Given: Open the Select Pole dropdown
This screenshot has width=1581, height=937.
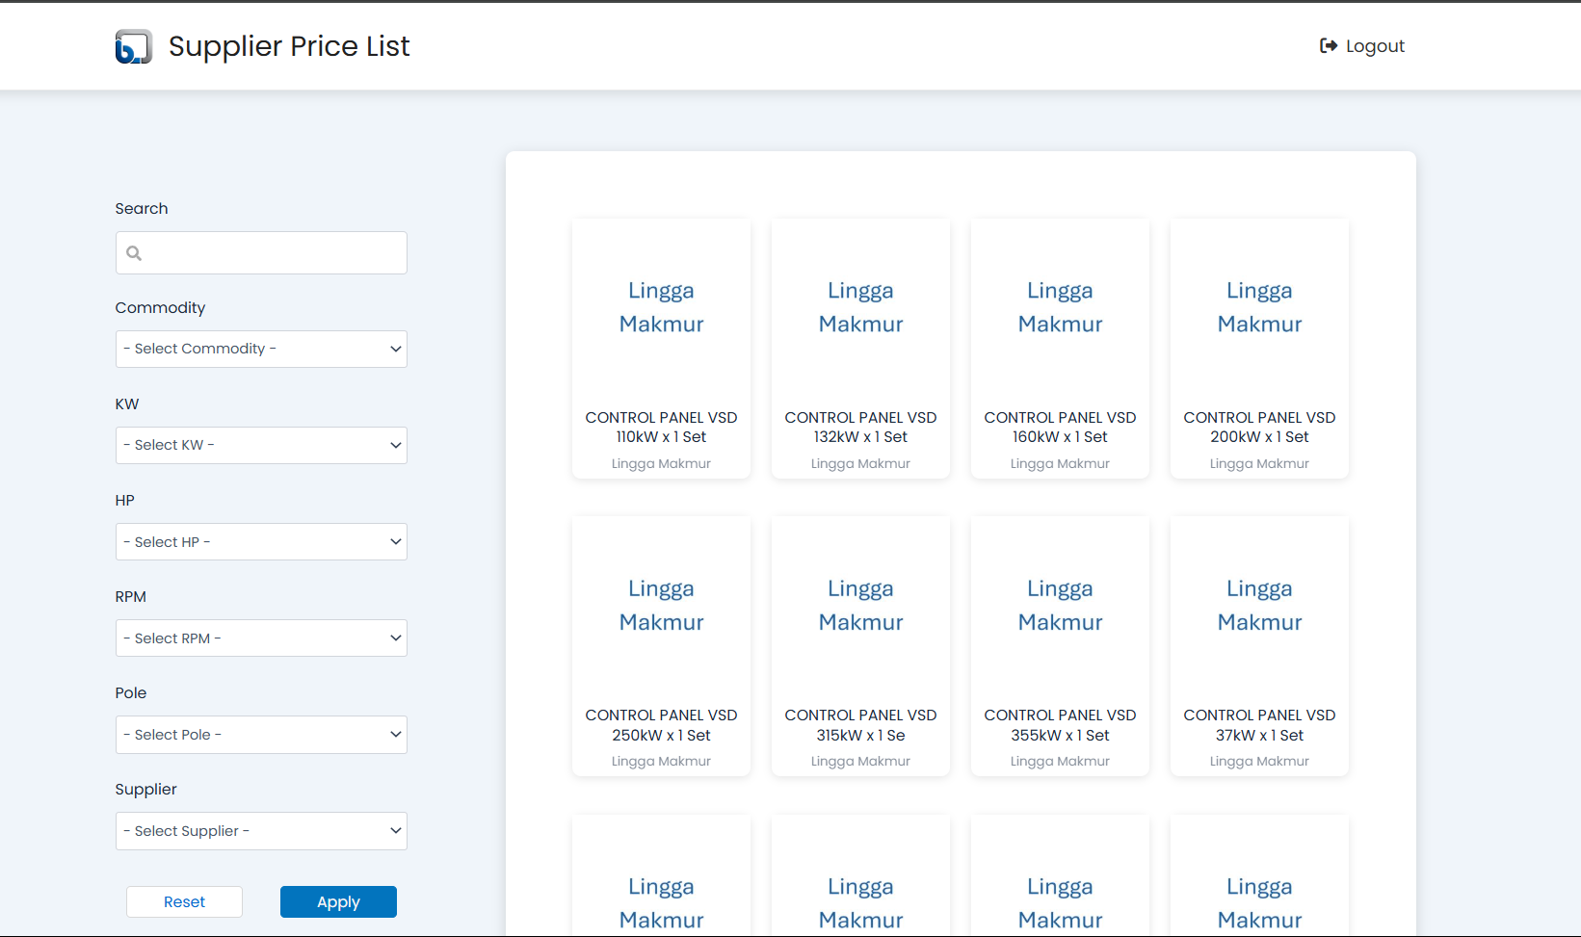Looking at the screenshot, I should [x=261, y=735].
